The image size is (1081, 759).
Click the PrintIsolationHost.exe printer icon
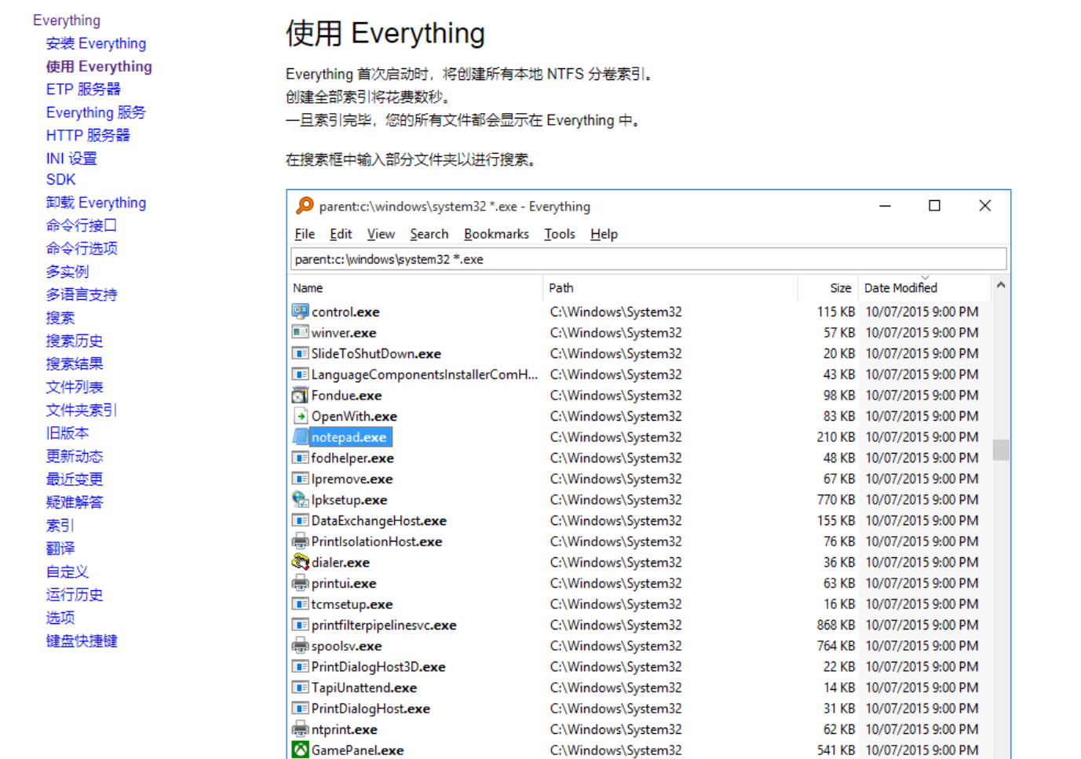[x=301, y=542]
